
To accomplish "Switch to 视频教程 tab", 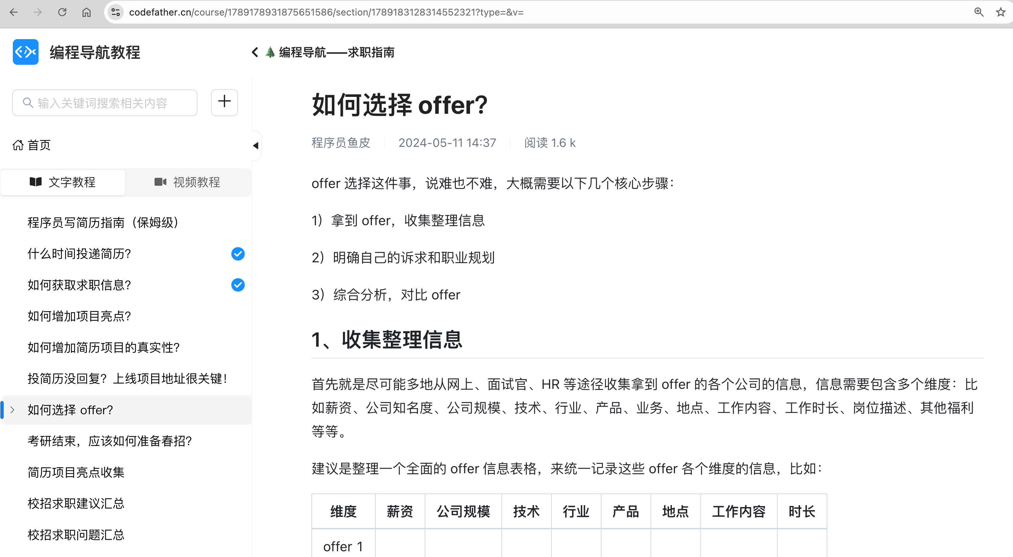I will point(187,182).
